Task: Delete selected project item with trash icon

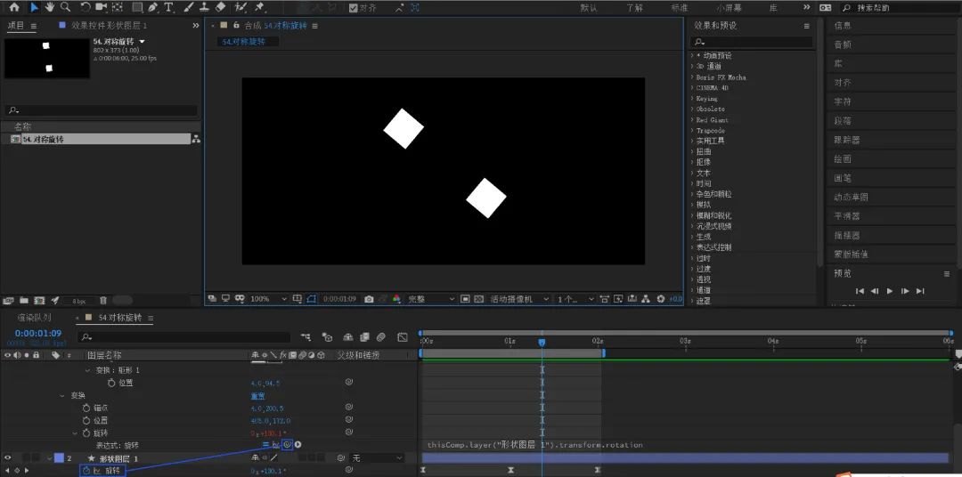Action: point(103,301)
